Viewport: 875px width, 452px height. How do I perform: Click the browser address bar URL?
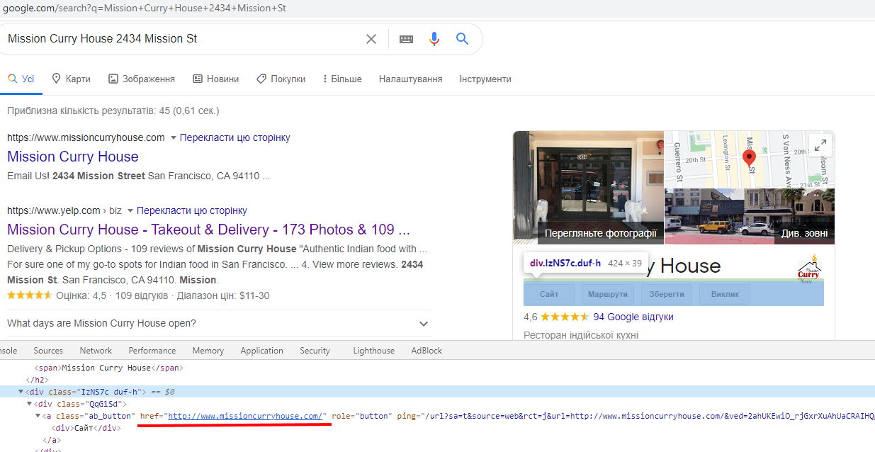click(145, 9)
